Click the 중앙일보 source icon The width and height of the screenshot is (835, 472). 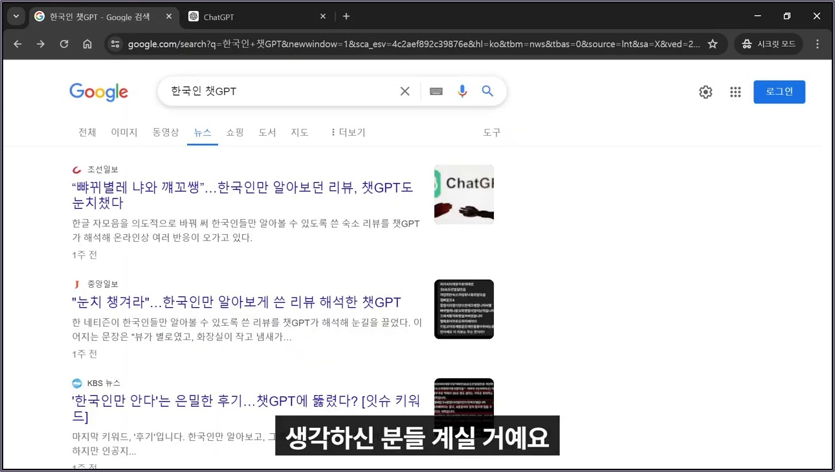(77, 284)
